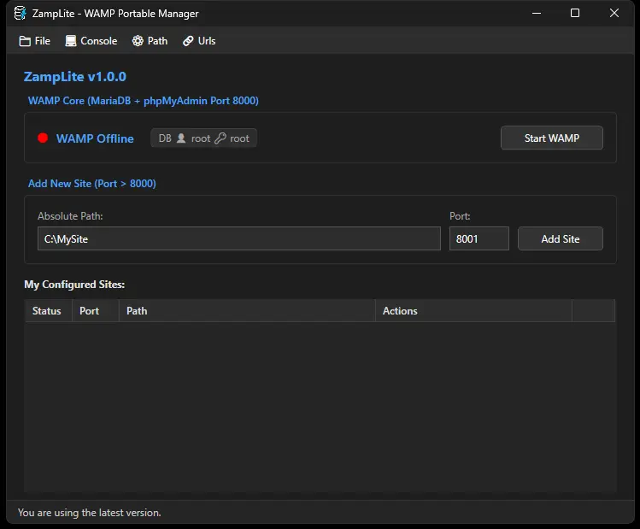Sort table by Status column header
640x529 pixels.
49,311
